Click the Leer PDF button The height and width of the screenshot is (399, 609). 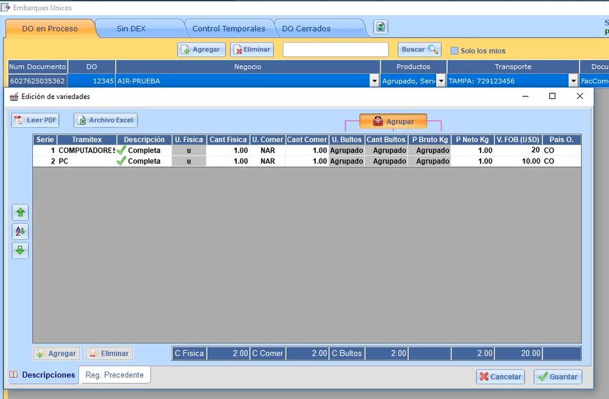(35, 120)
